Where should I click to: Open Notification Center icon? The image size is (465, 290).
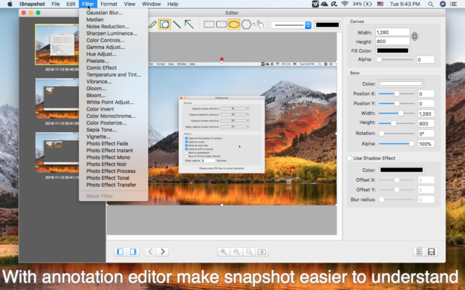point(453,4)
